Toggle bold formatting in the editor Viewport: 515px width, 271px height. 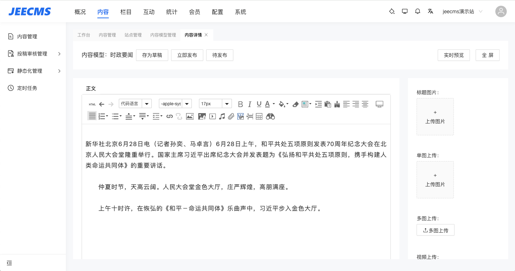point(241,104)
